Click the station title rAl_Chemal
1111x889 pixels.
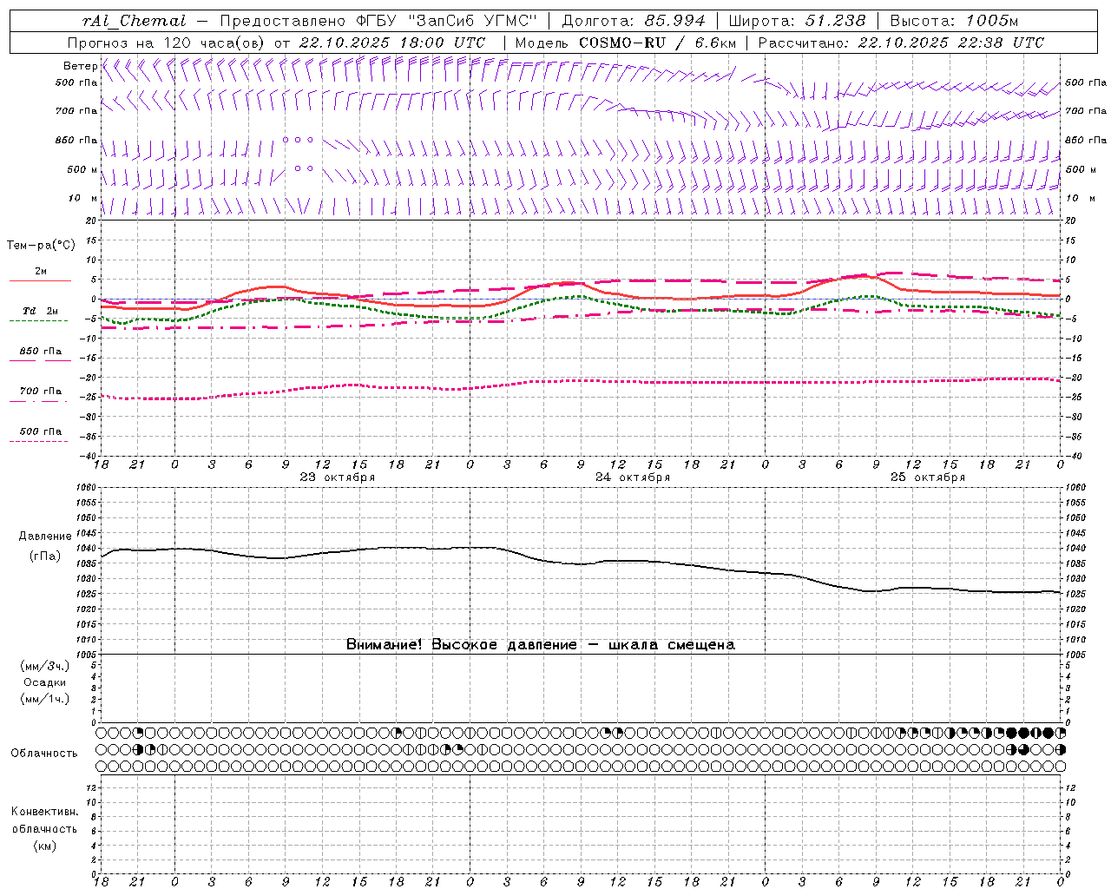[x=135, y=21]
